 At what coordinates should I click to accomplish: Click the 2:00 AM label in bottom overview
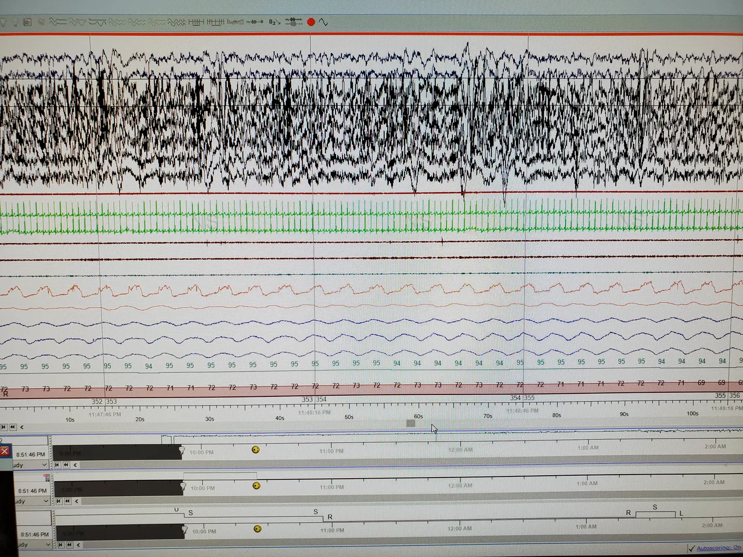coord(712,525)
